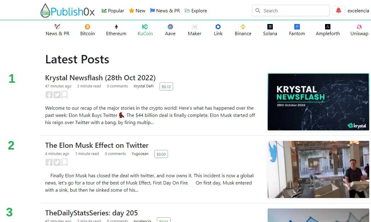Viewport: 371px width, 222px height.
Task: Open TheDailyStatsSeries: day 205 post
Action: [91, 213]
